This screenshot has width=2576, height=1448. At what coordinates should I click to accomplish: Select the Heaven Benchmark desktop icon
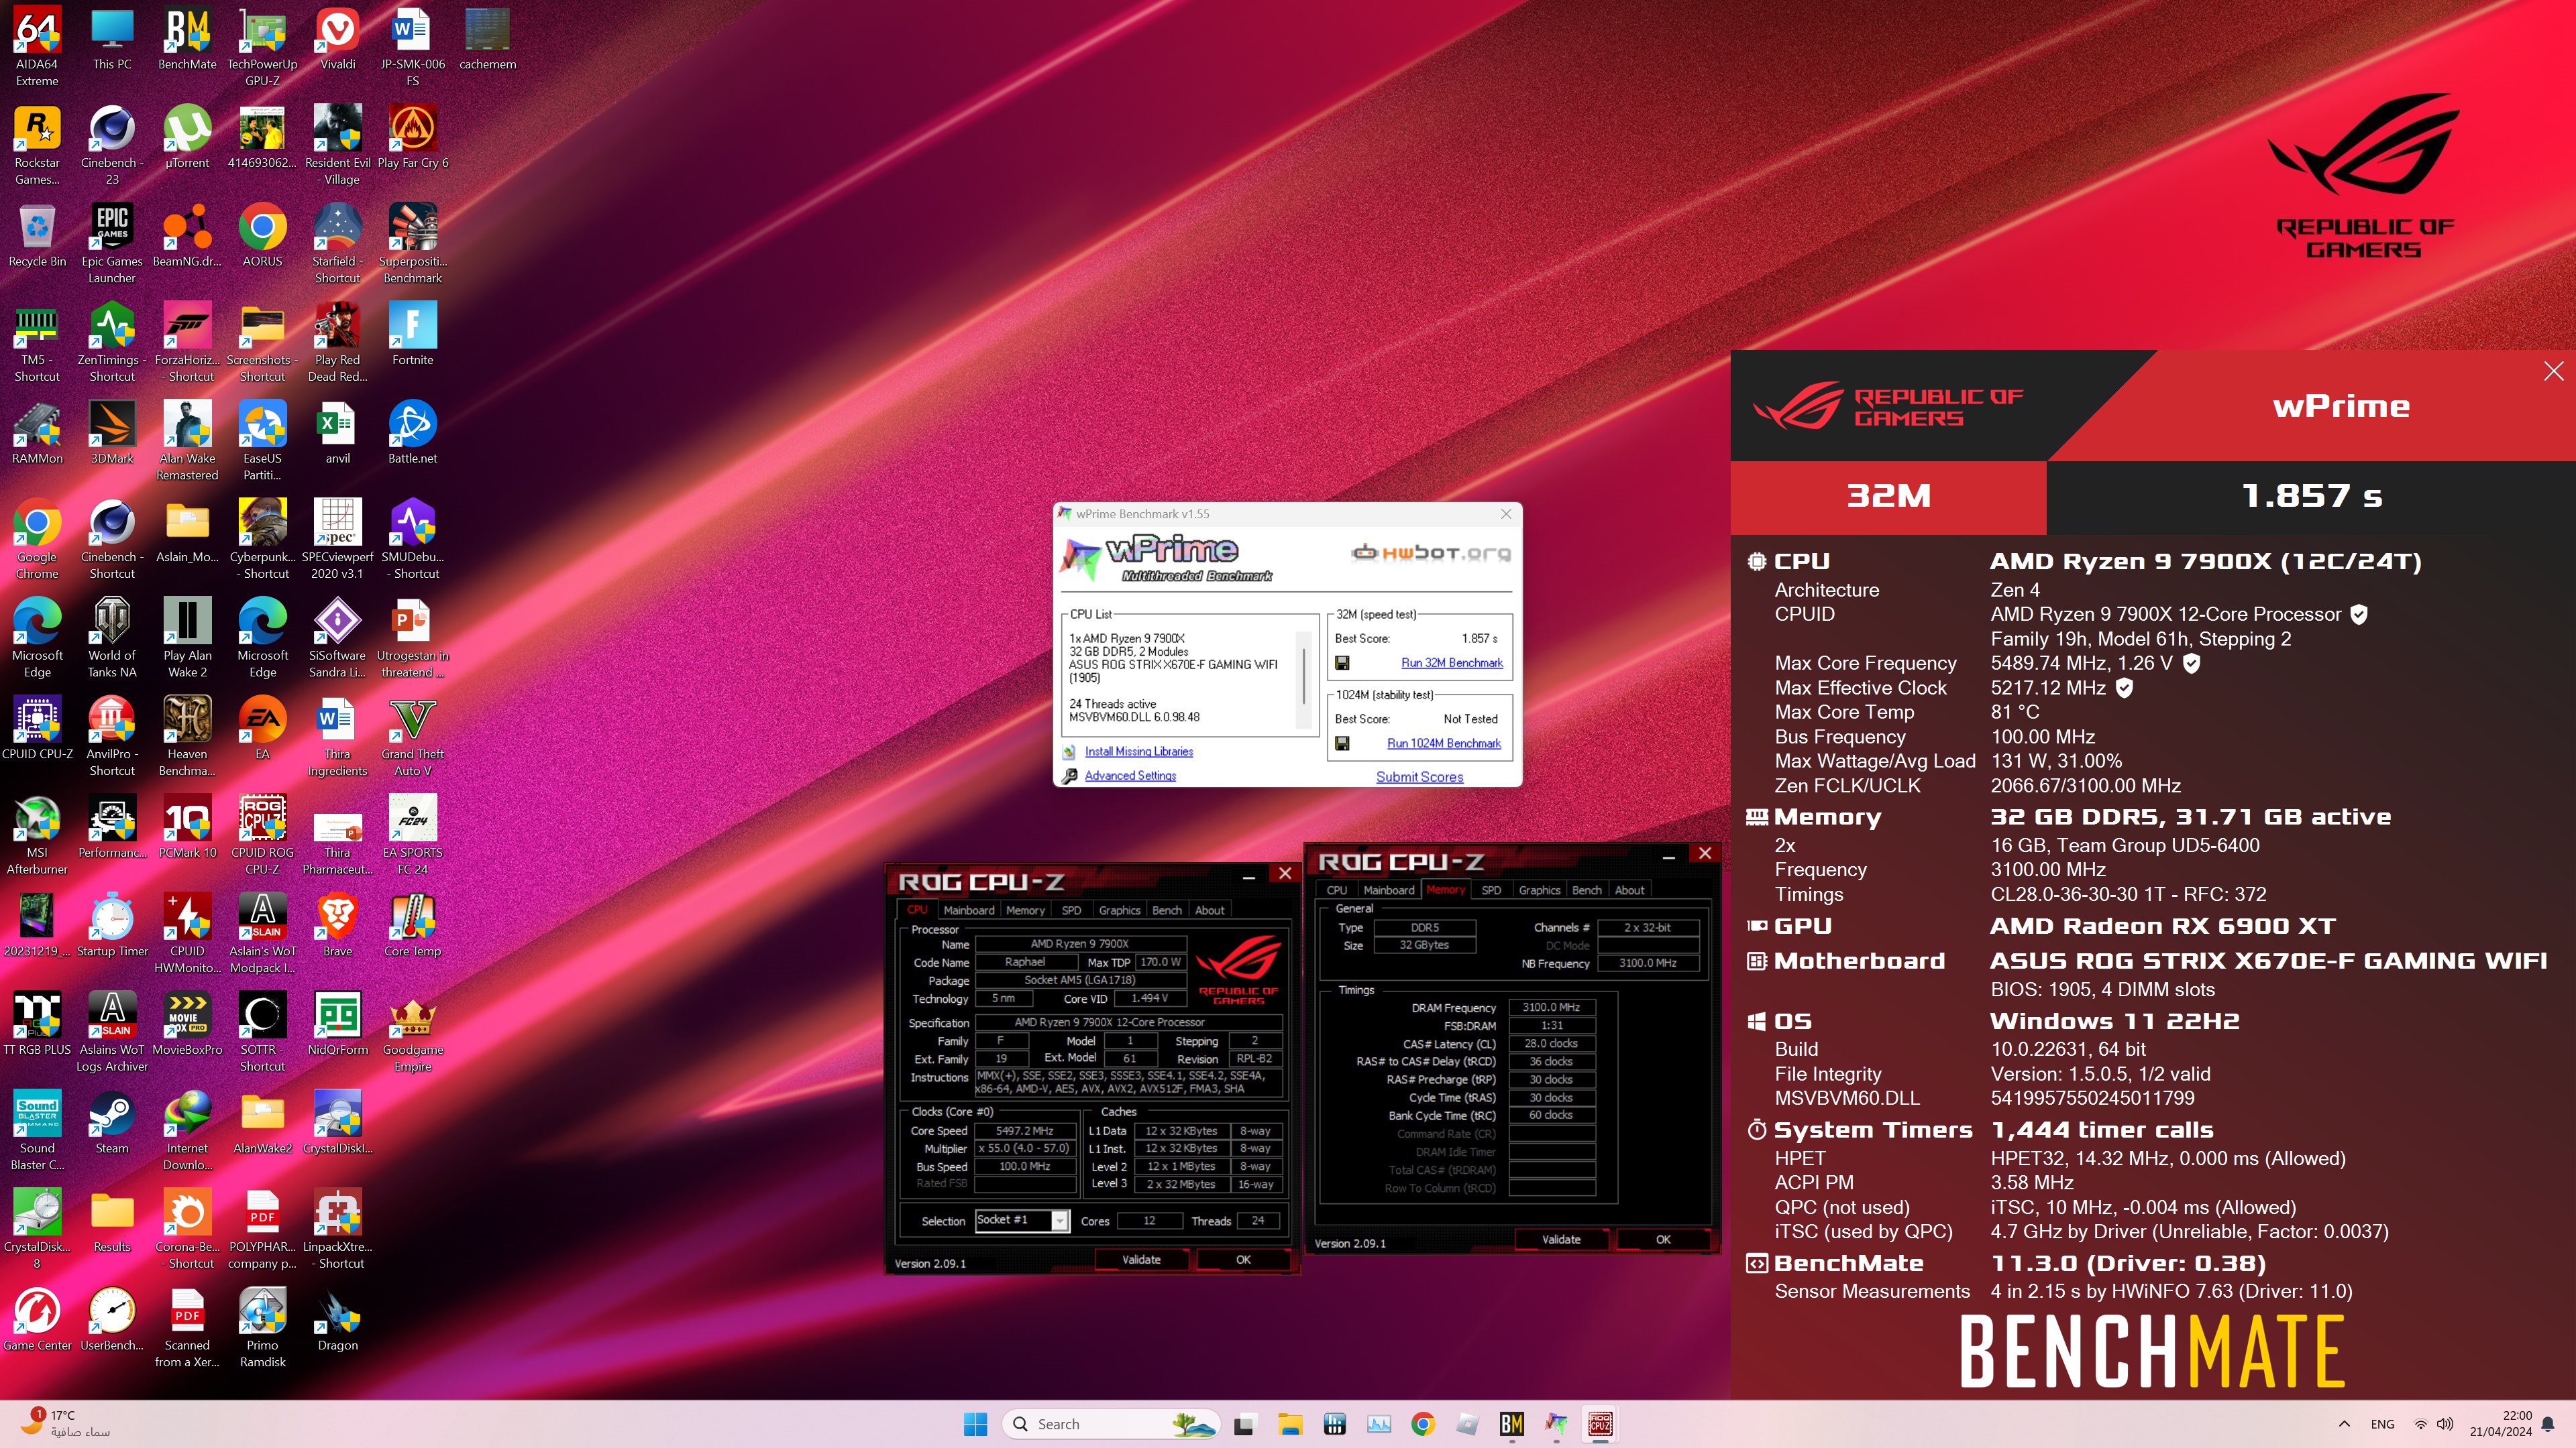click(187, 737)
